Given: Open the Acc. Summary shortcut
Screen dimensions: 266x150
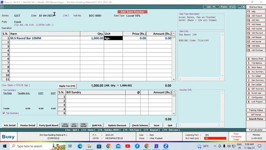Looking at the screenshot, I should point(256,72).
